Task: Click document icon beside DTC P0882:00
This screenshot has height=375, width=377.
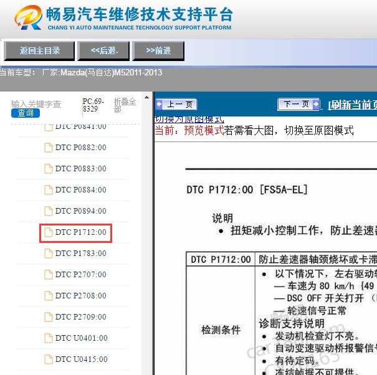Action: point(49,148)
